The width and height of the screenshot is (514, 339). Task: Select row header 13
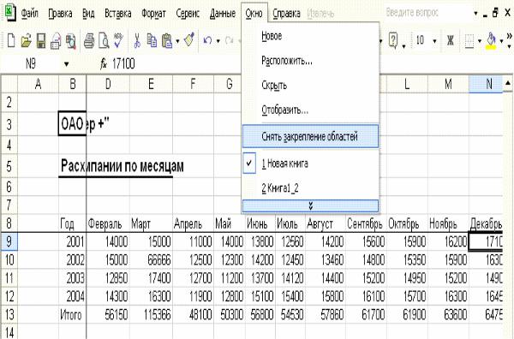coord(9,314)
